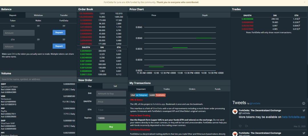
Task: Select the Buy tab in New Order
Action: 90,86
